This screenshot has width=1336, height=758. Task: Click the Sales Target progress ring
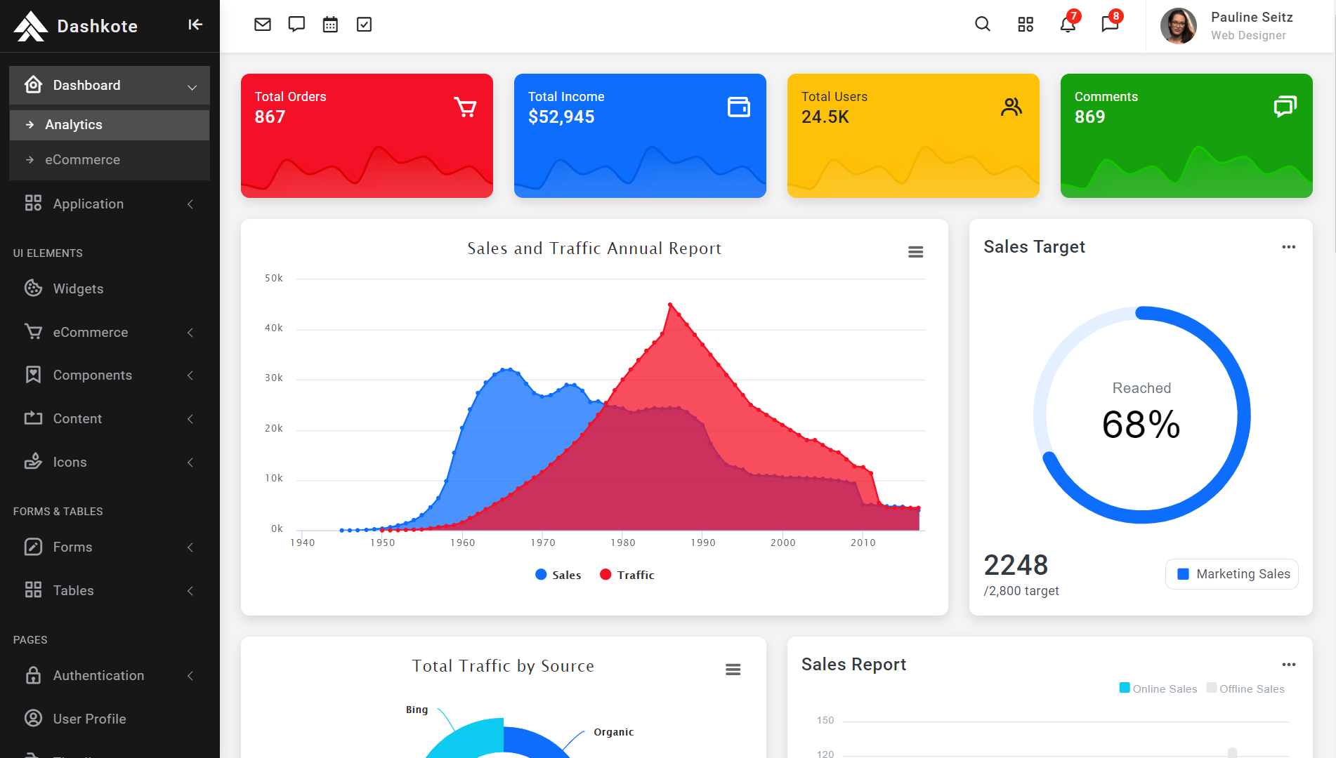[1141, 414]
